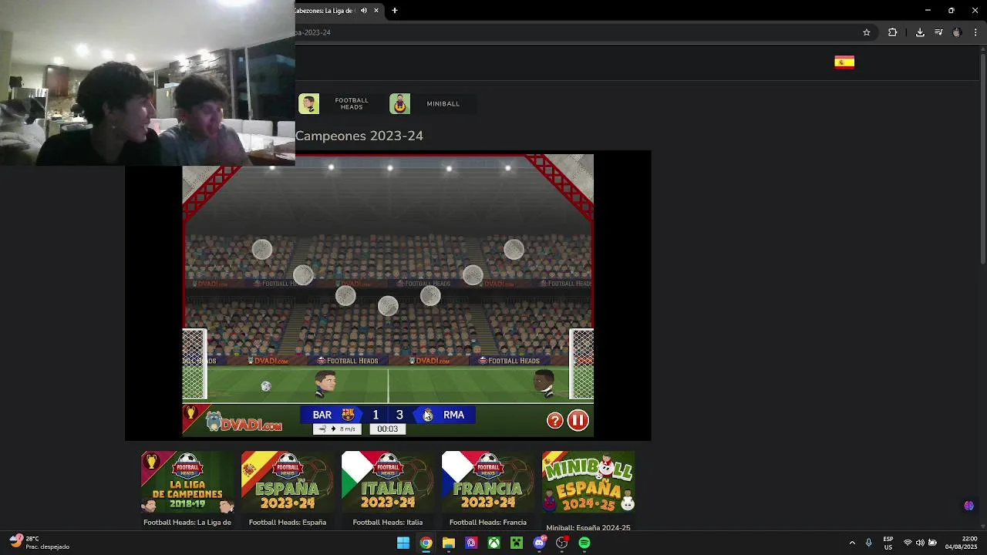Show hidden system tray icons
This screenshot has height=555, width=987.
point(852,543)
